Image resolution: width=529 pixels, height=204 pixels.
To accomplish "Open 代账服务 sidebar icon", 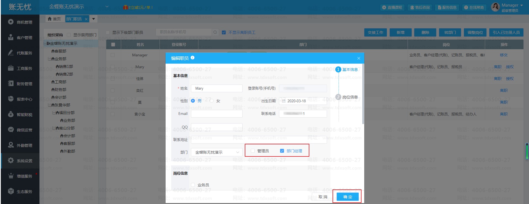I will click(x=11, y=53).
